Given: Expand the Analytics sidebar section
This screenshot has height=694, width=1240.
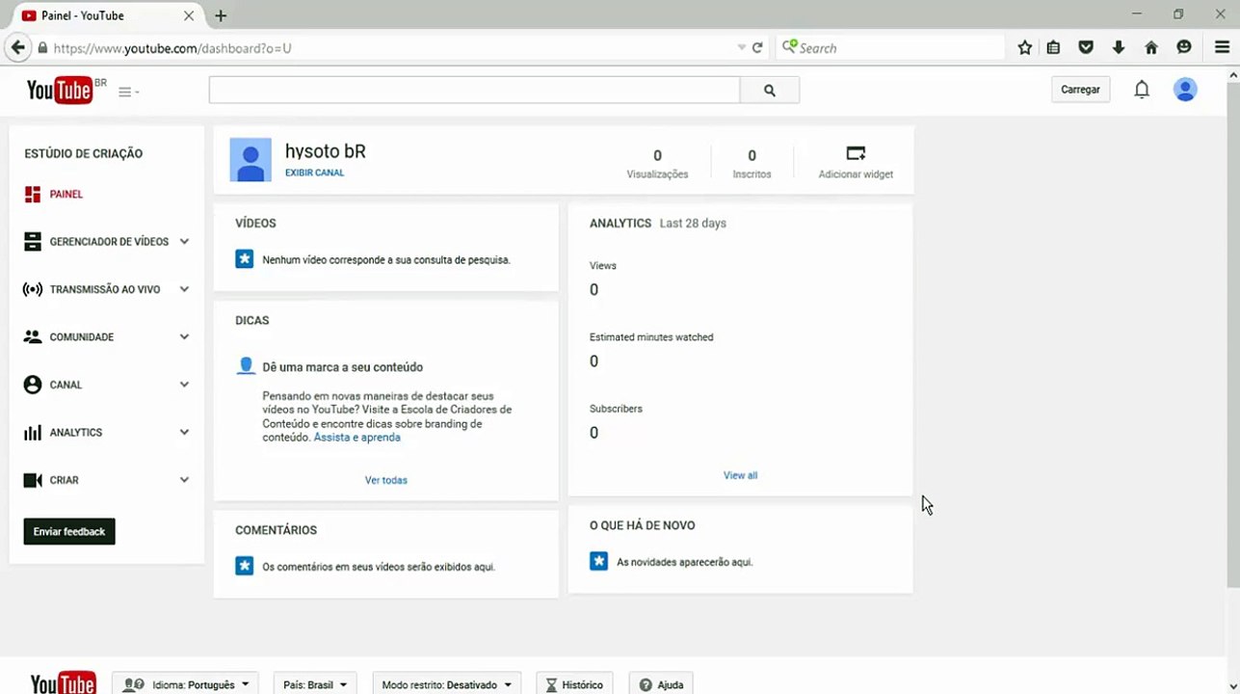Looking at the screenshot, I should (184, 433).
